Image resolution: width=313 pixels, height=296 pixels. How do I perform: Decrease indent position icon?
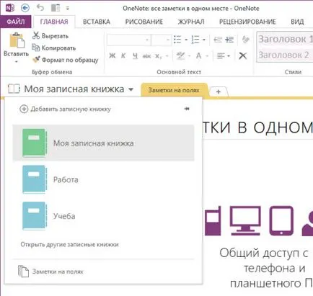coord(218,40)
